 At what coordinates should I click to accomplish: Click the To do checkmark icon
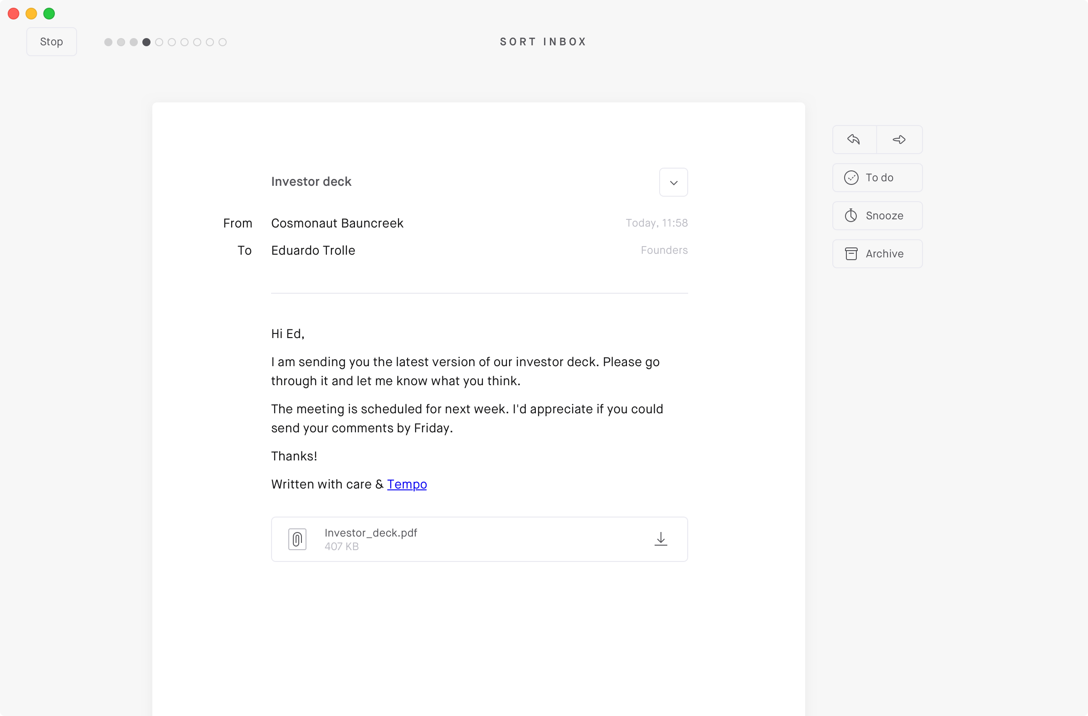point(851,178)
